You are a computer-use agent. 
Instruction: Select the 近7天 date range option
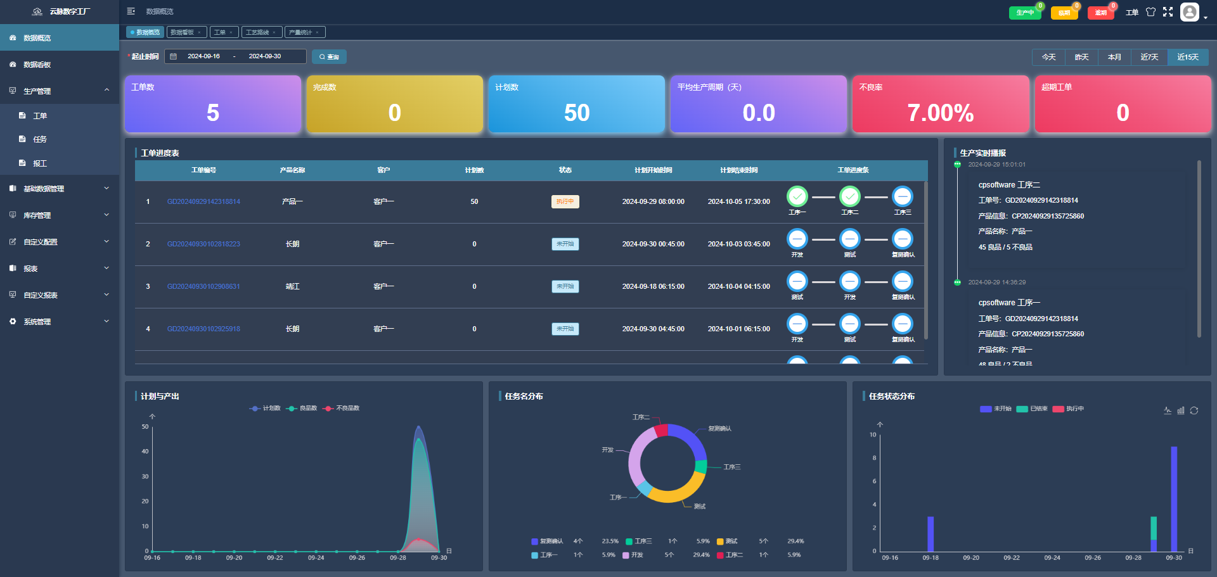point(1149,57)
